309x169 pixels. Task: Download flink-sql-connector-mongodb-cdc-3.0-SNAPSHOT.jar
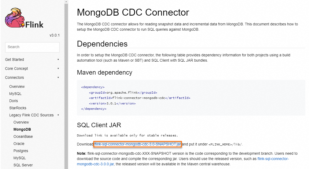pyautogui.click(x=137, y=144)
